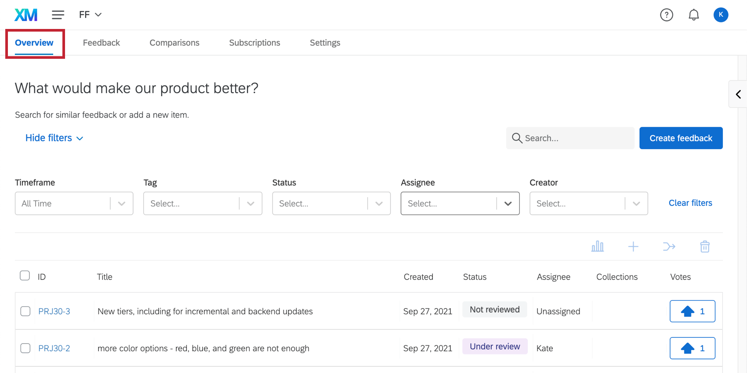747x373 pixels.
Task: Expand the Timeframe All Time dropdown
Action: click(74, 203)
